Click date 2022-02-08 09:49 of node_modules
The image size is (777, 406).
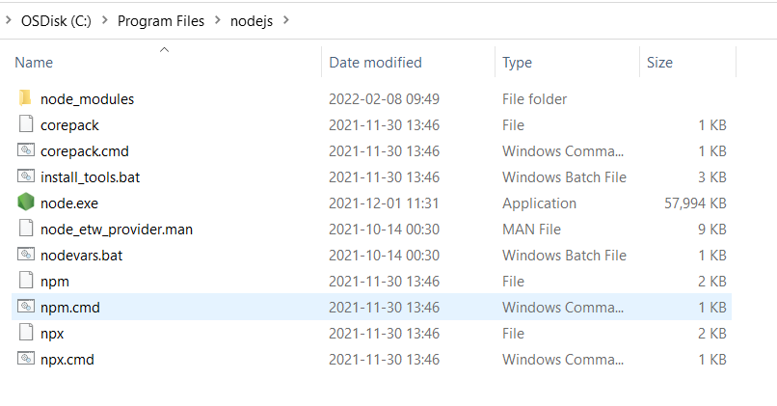384,99
